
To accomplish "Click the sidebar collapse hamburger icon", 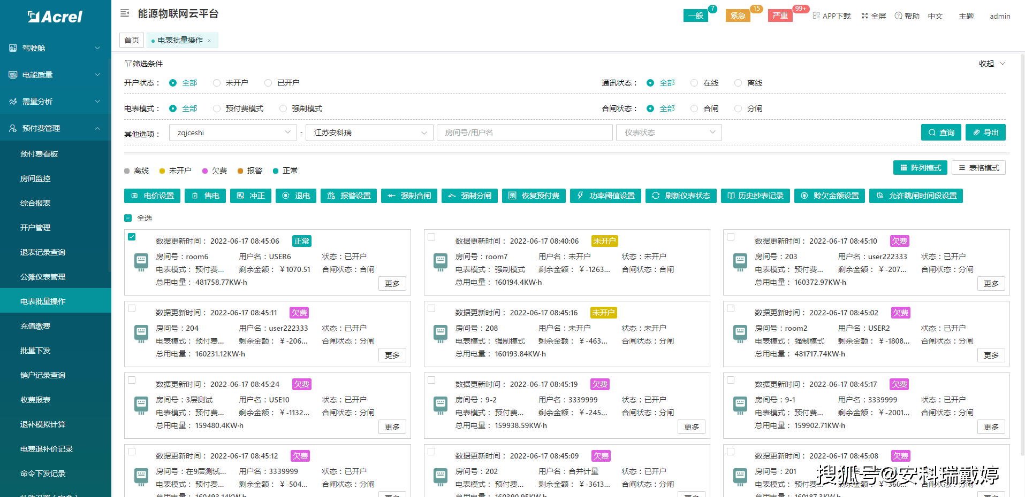I will coord(125,13).
